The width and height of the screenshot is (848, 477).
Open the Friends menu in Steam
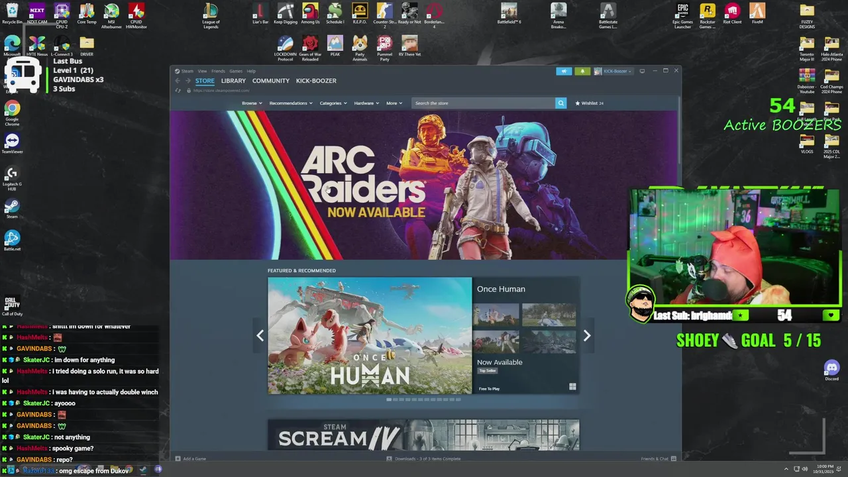click(218, 71)
